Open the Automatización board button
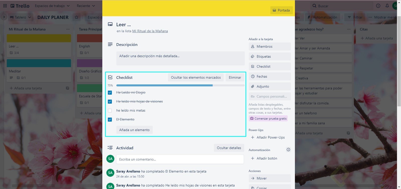Image resolution: width=401 pixels, height=189 pixels. coord(322,17)
